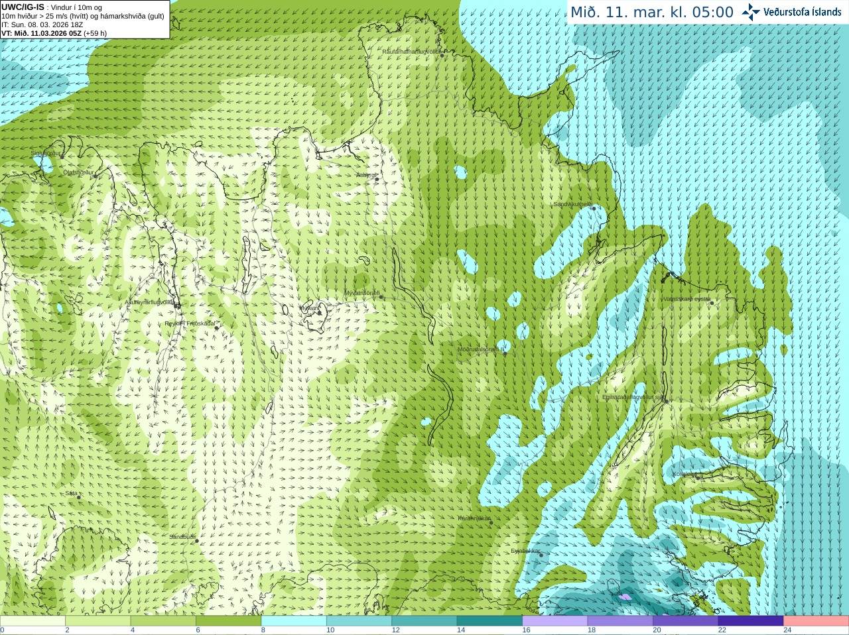
Task: Click the small lavender strong-wind patch near bottom
Action: 625,597
